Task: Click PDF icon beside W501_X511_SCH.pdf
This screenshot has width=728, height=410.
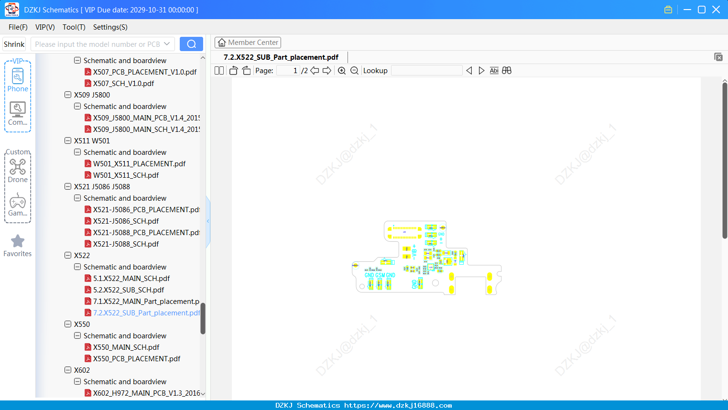Action: 88,175
